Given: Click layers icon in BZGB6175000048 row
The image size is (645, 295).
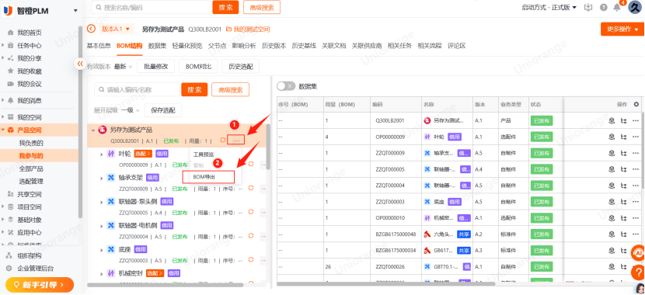Looking at the screenshot, I should (612, 234).
